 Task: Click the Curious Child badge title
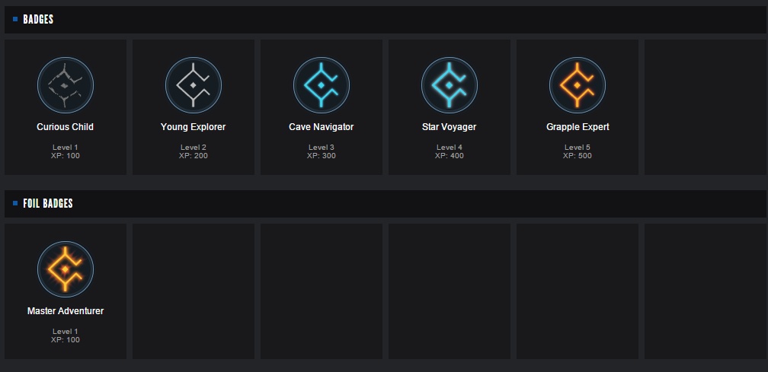click(66, 126)
